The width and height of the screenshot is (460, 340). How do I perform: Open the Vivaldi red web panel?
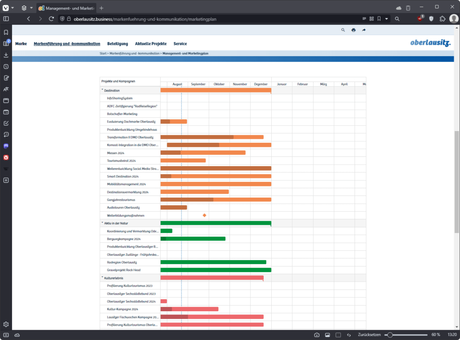[x=6, y=158]
